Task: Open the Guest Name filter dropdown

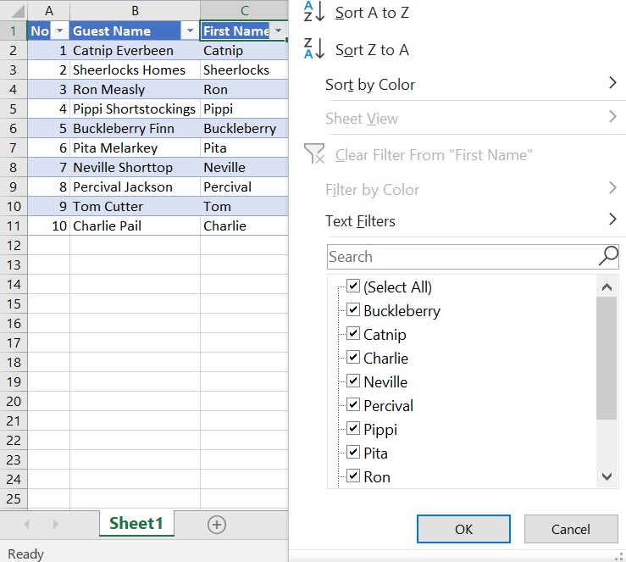Action: click(x=189, y=31)
